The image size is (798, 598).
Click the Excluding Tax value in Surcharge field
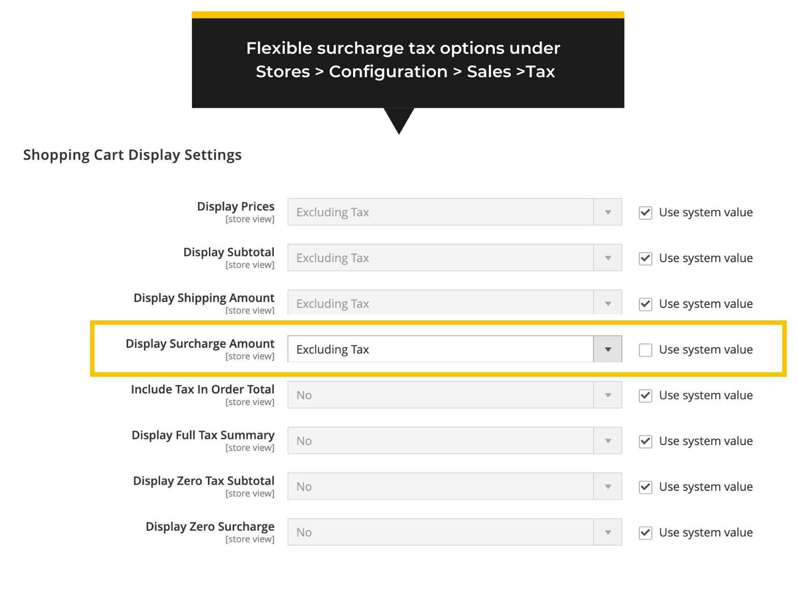click(x=333, y=350)
